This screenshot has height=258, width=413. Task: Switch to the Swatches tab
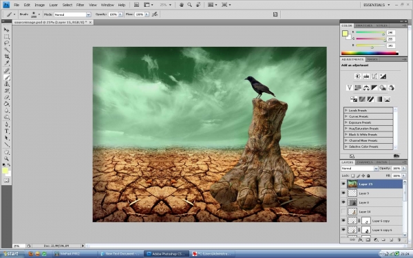pyautogui.click(x=363, y=25)
